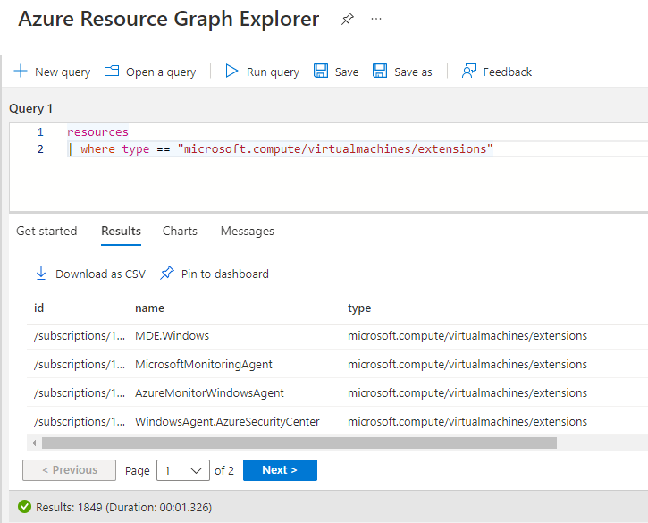Click type cell in MDE.Windows row
This screenshot has width=648, height=523.
467,336
